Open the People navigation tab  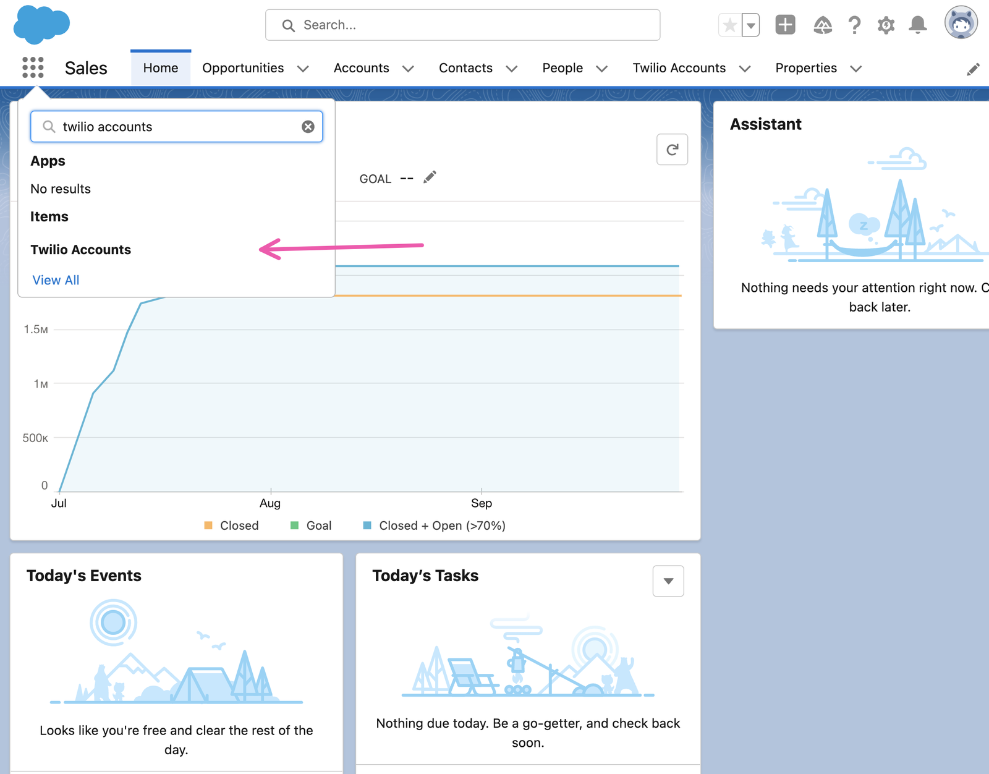[x=562, y=68]
